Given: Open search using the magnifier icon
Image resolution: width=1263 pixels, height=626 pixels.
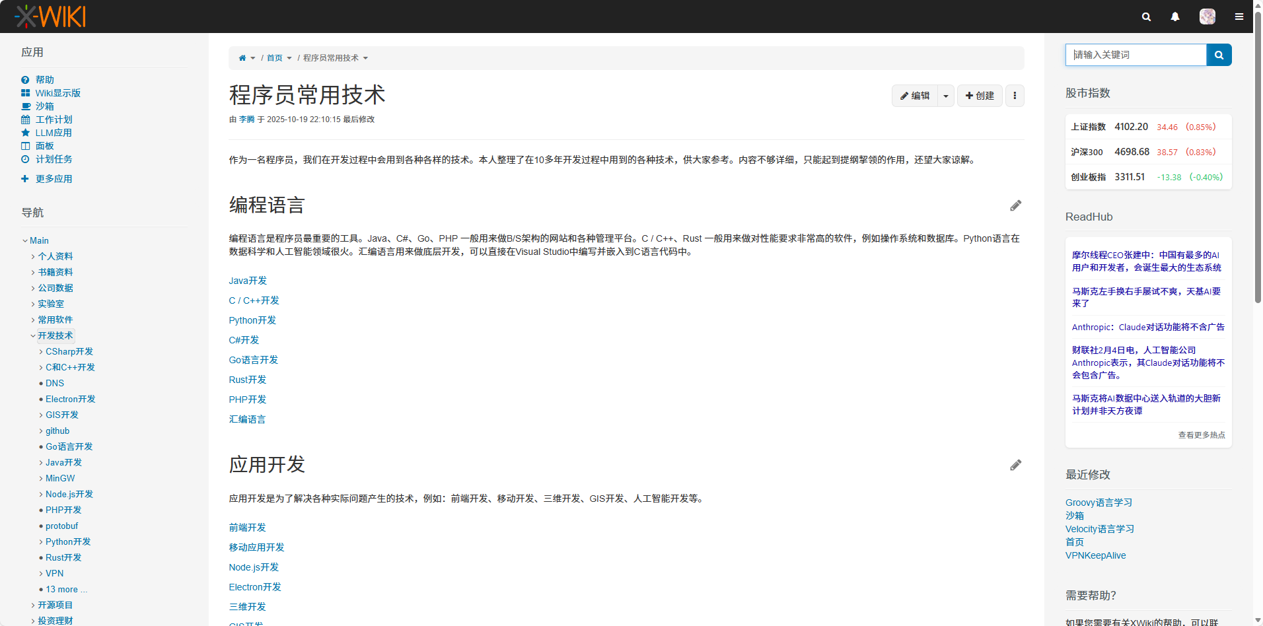Looking at the screenshot, I should [x=1146, y=17].
